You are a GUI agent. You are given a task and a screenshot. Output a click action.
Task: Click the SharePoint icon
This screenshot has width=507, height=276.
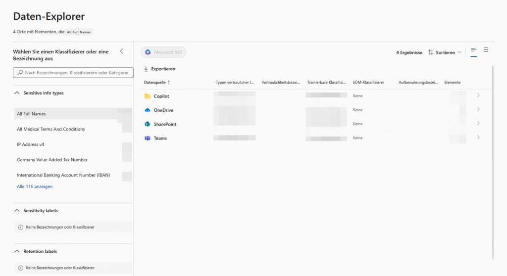148,124
